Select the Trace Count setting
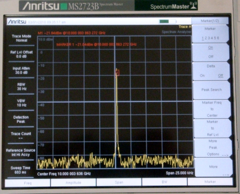The width and height of the screenshot is (240, 194). click(21, 136)
